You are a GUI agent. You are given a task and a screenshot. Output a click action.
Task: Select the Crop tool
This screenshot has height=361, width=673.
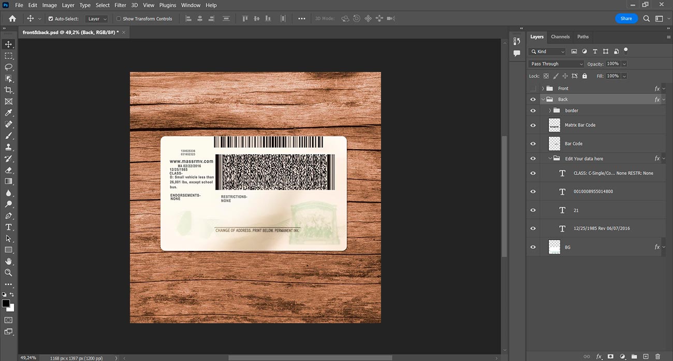pos(8,90)
